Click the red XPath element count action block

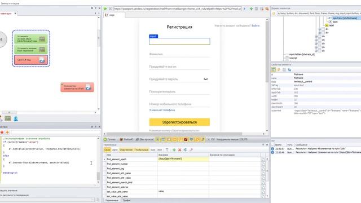pyautogui.click(x=77, y=87)
